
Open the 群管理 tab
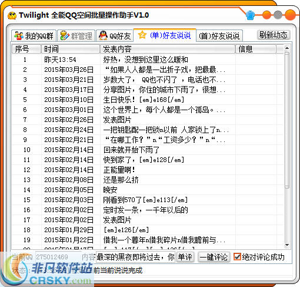[76, 36]
